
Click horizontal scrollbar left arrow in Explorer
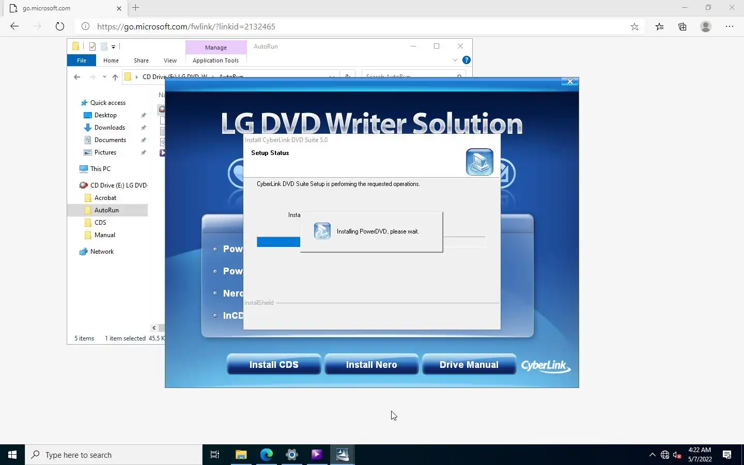pyautogui.click(x=154, y=328)
